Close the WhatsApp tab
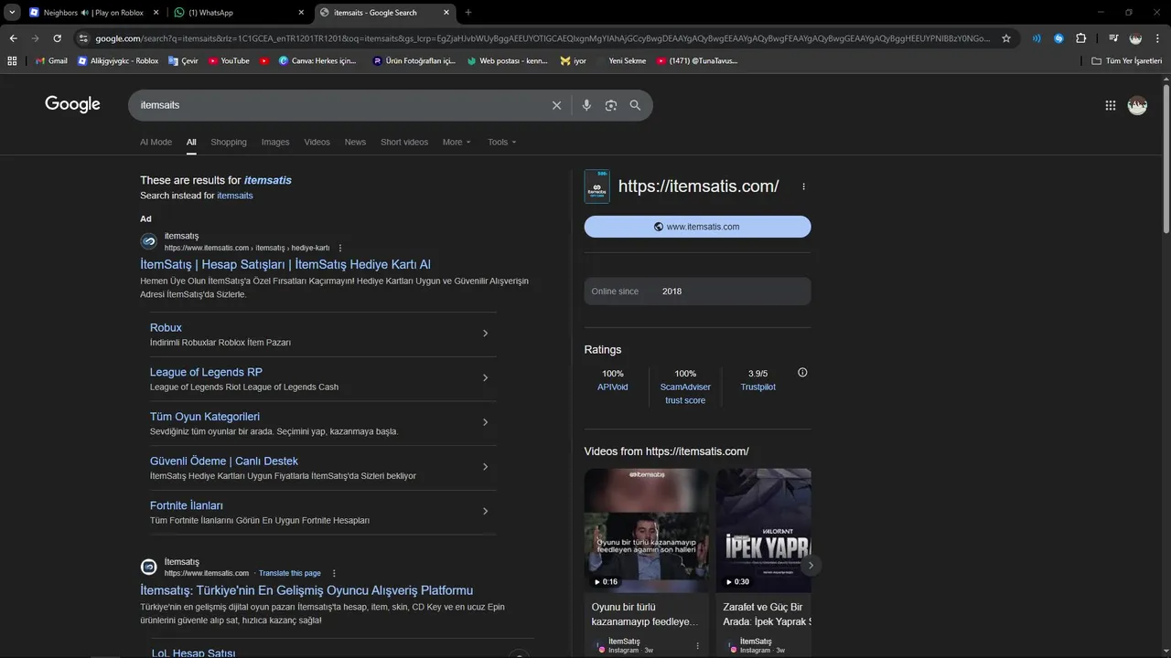1171x658 pixels. 301,13
